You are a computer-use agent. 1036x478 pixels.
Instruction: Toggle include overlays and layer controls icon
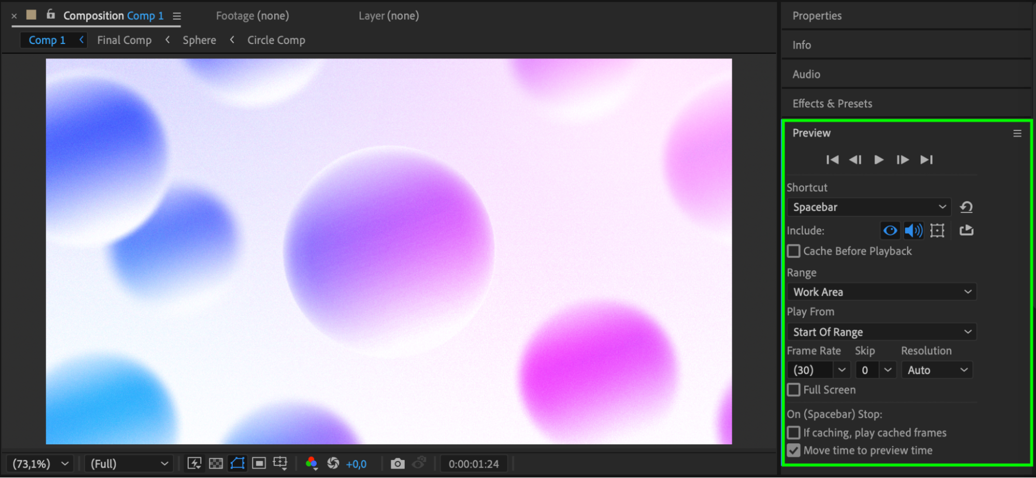937,230
